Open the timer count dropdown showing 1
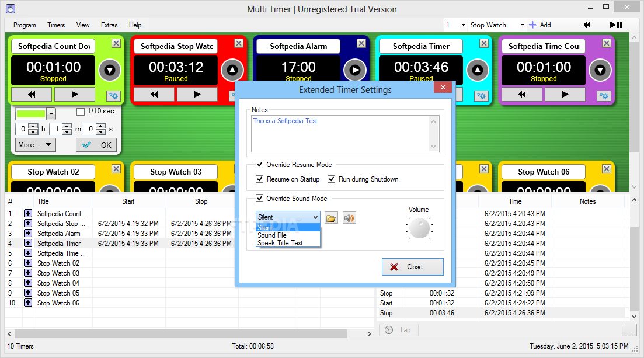The width and height of the screenshot is (644, 358). 463,25
